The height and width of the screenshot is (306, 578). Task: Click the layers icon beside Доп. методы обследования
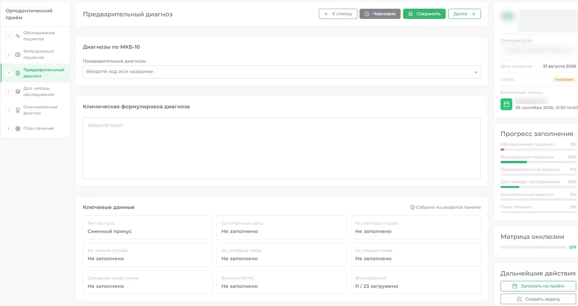point(18,92)
